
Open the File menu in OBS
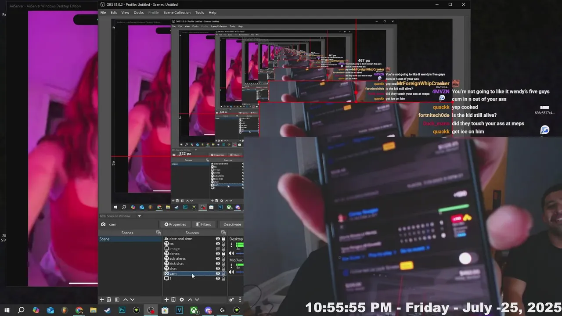tap(103, 12)
